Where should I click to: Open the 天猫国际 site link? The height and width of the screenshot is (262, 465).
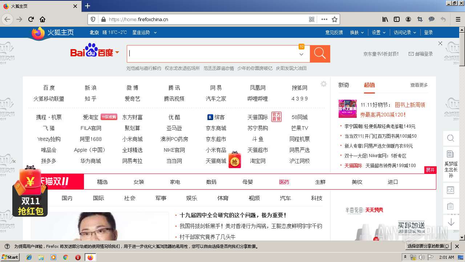pos(258,117)
